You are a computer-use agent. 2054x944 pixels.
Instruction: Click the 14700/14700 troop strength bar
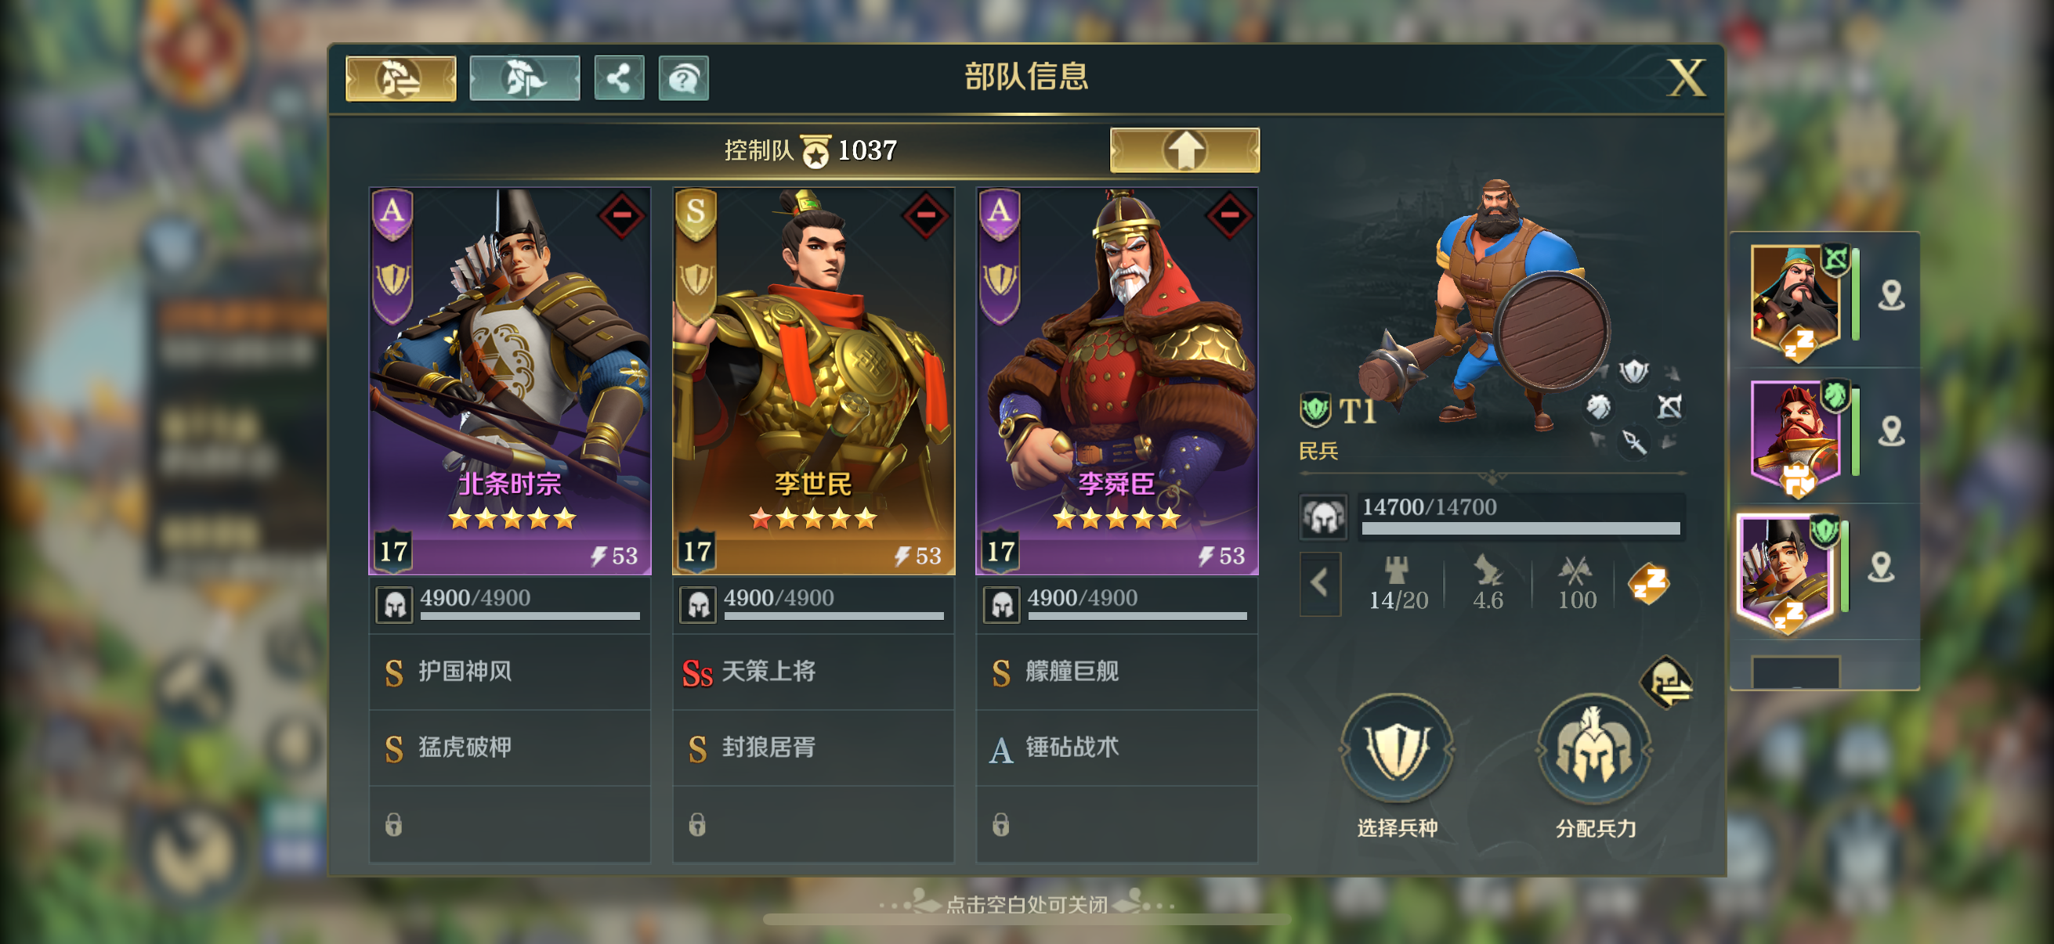(1521, 516)
